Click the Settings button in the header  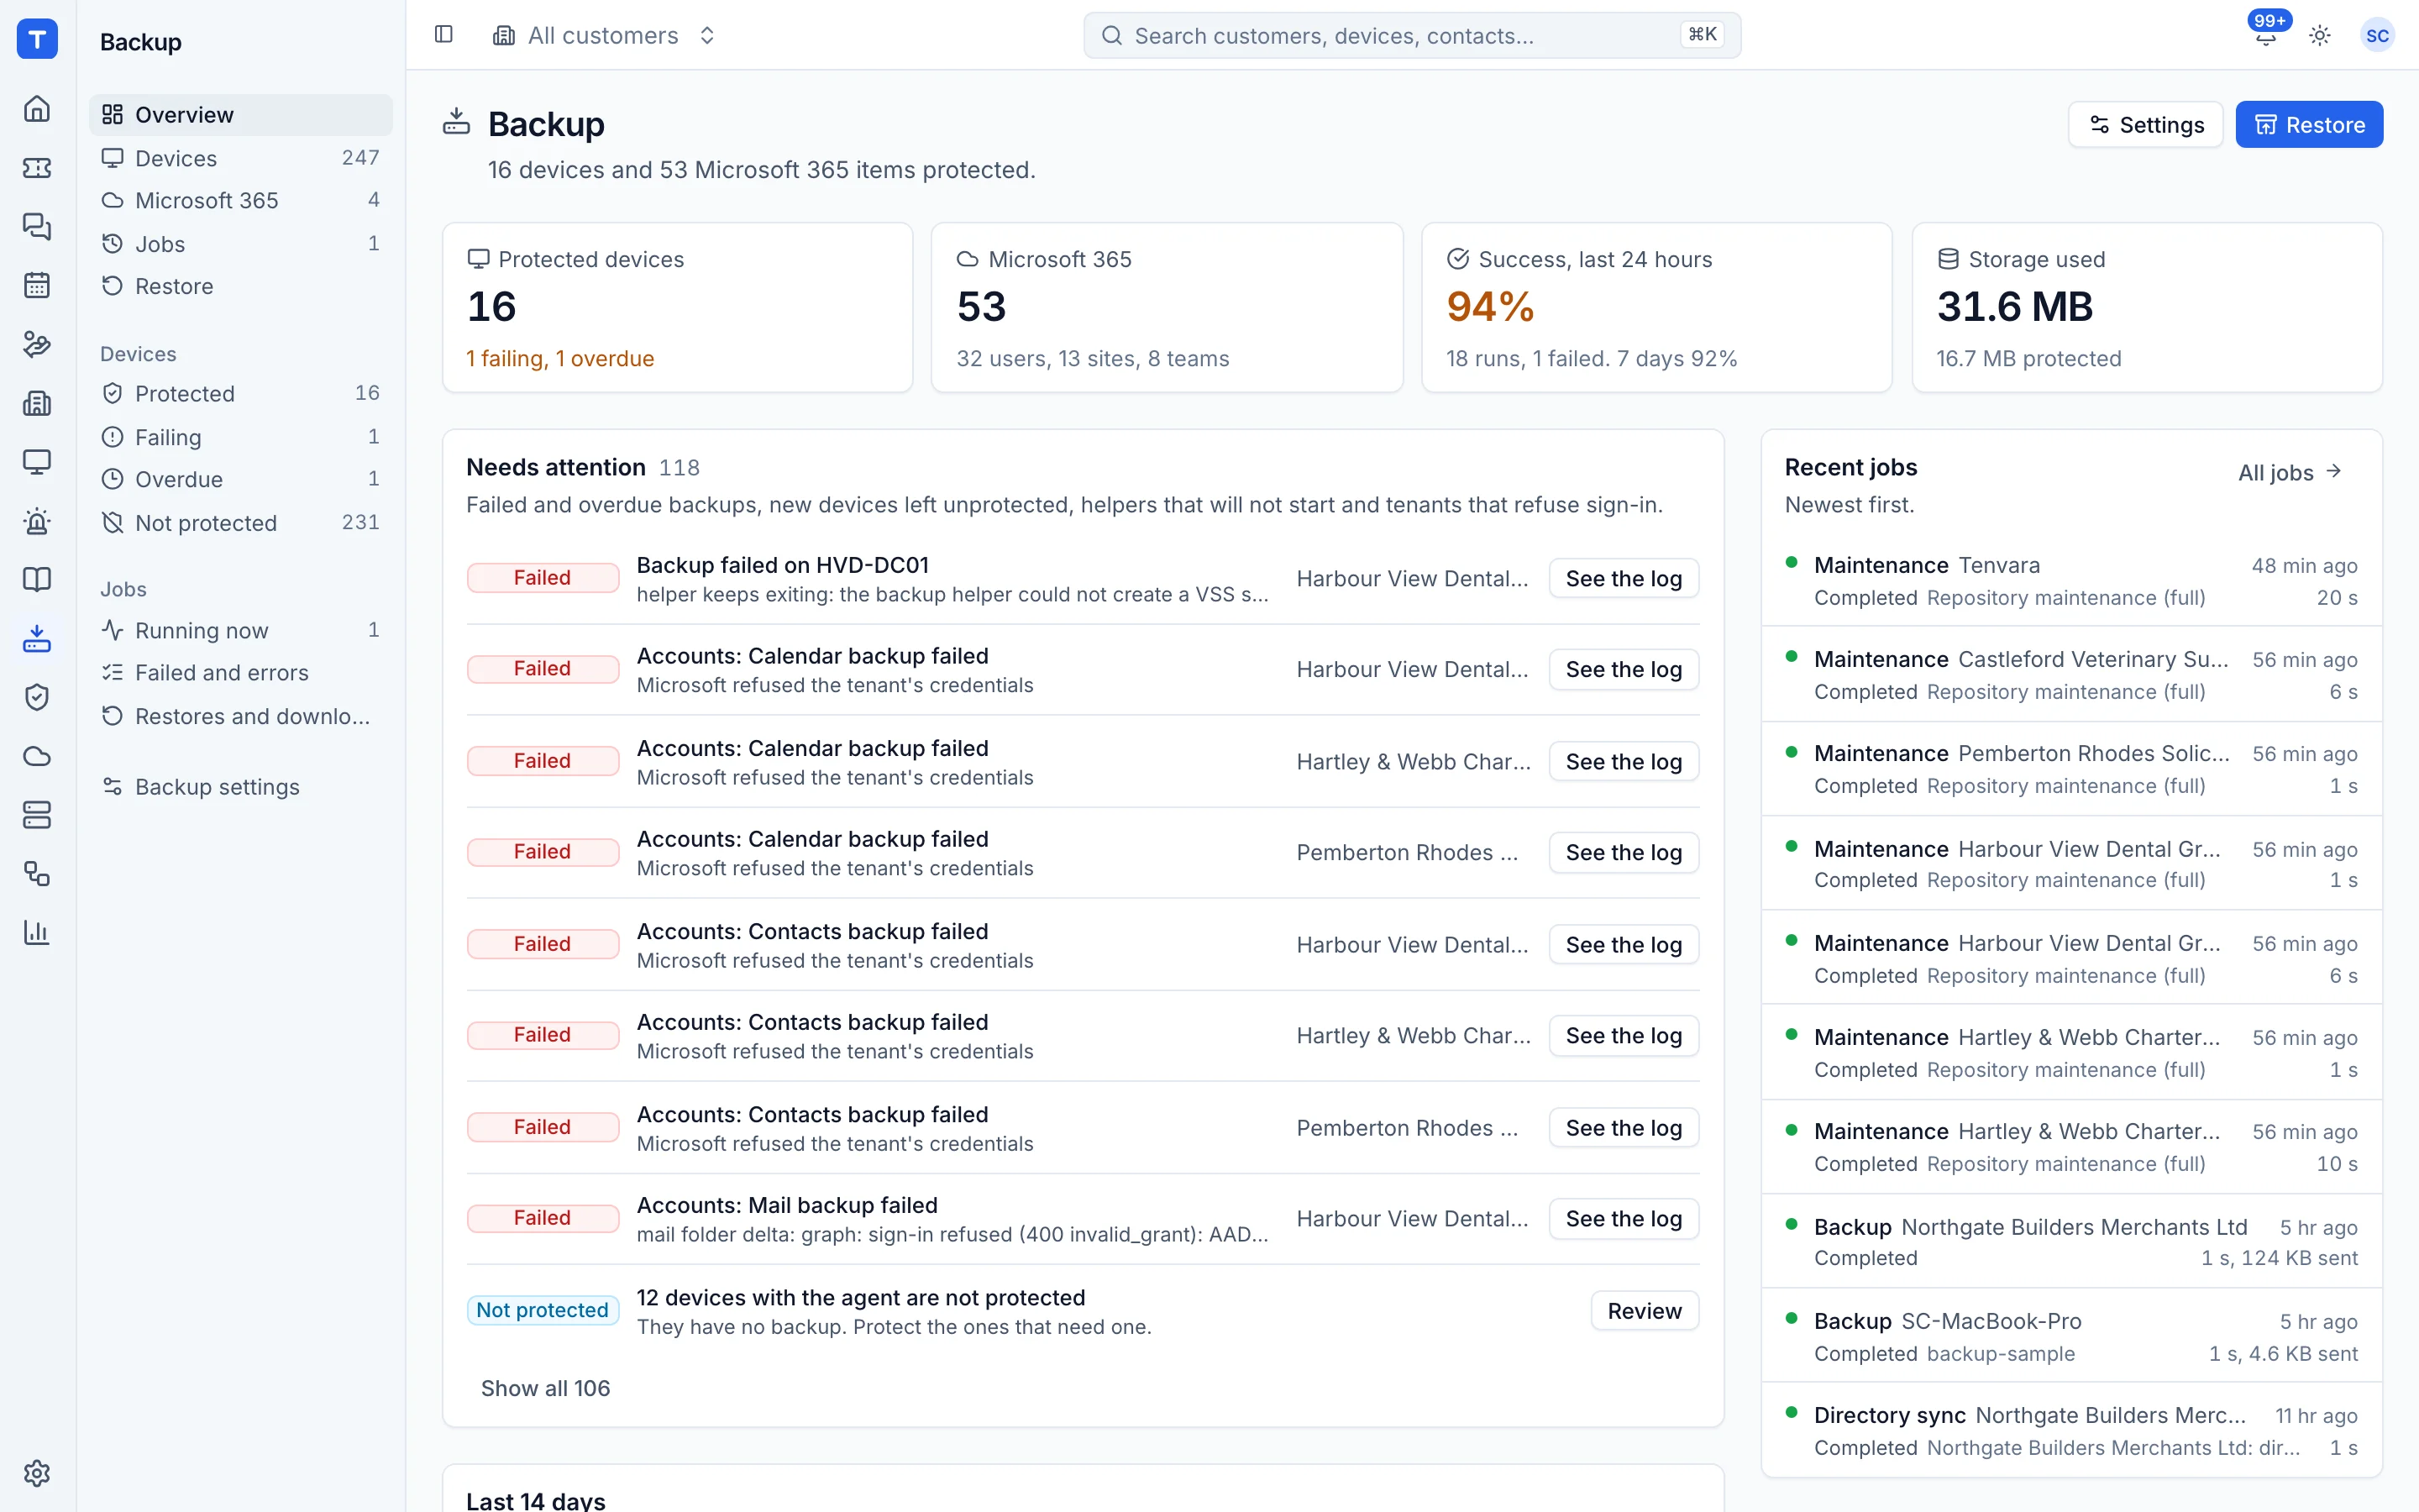pos(2145,125)
